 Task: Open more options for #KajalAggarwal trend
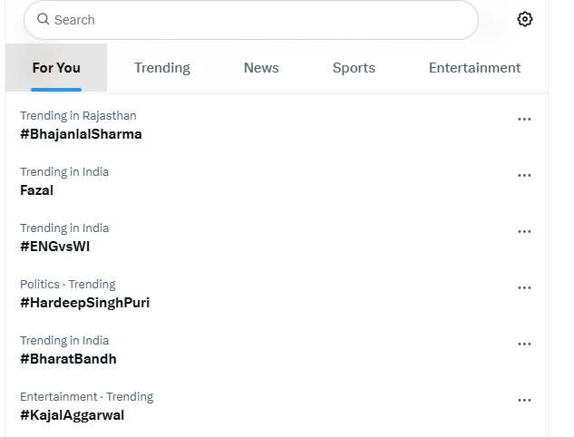pyautogui.click(x=524, y=400)
